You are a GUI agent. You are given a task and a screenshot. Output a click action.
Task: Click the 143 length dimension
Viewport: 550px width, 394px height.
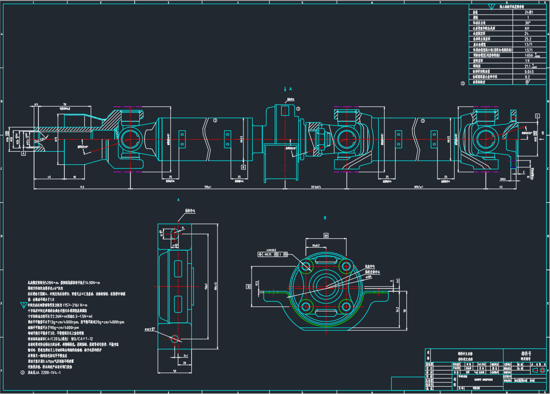click(82, 187)
